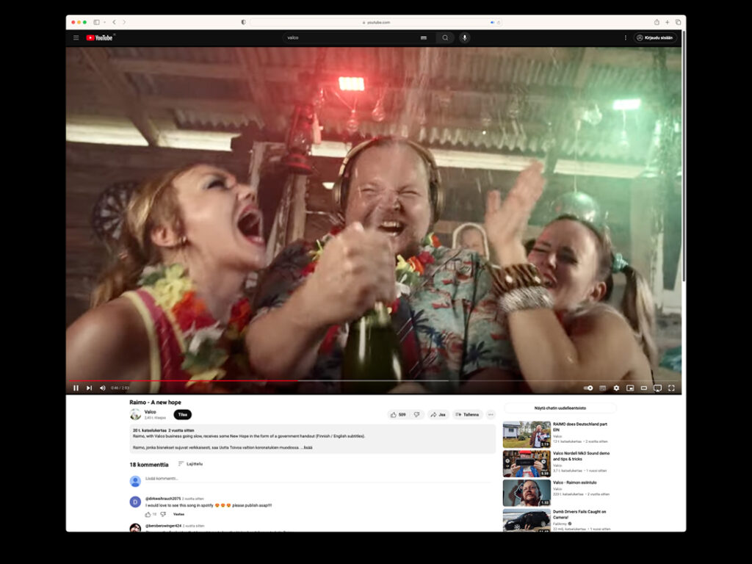Mute the video volume
The width and height of the screenshot is (752, 564).
coord(103,388)
